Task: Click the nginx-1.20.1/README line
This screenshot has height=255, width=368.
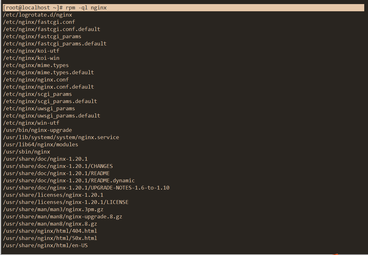Action: 56,173
